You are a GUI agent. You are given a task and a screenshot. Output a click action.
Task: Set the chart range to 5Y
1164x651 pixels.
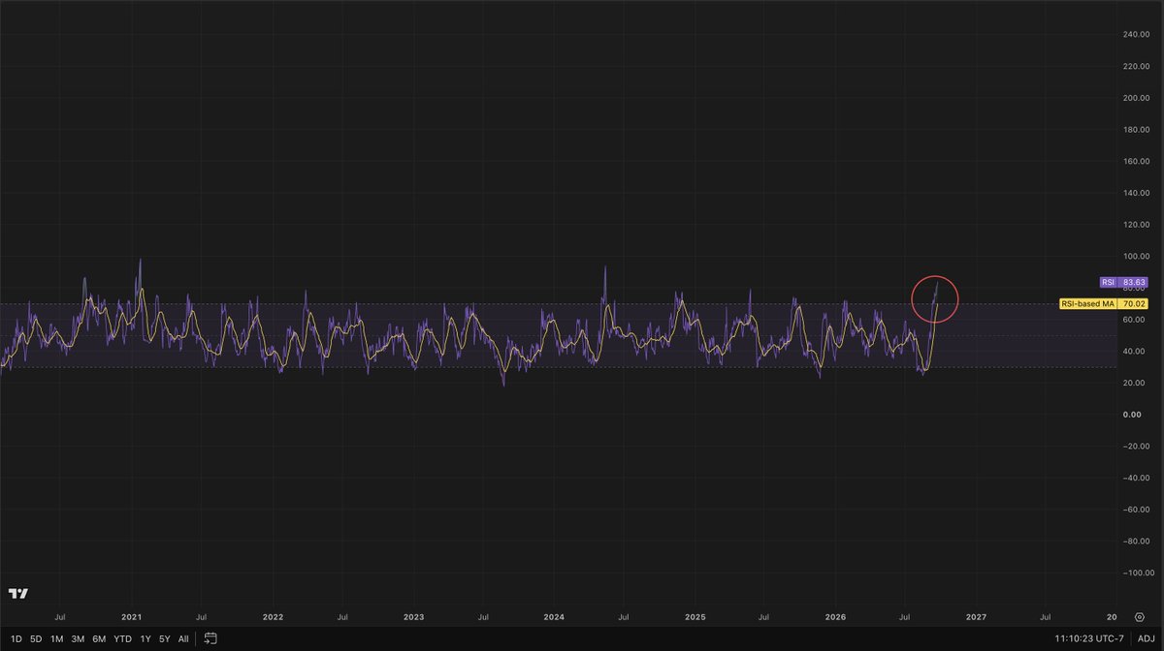[165, 638]
